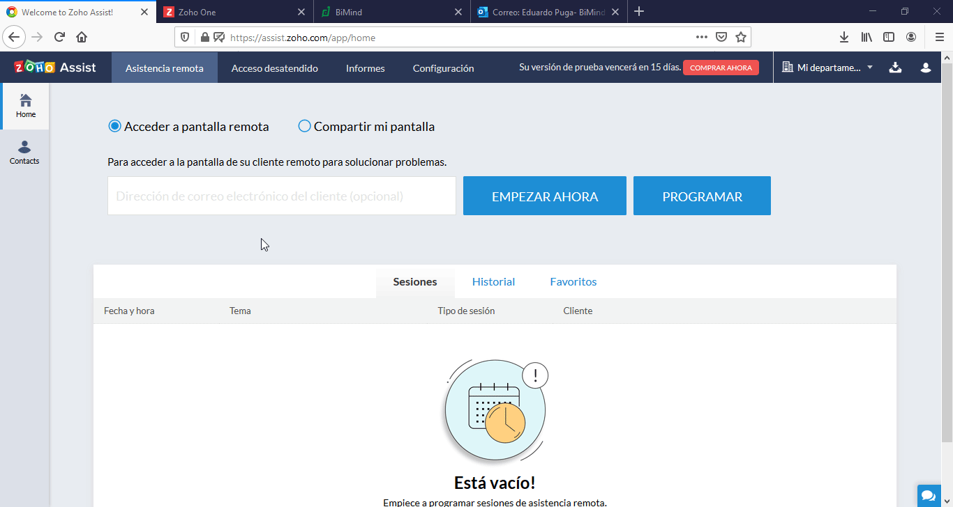This screenshot has height=507, width=953.
Task: Go back with the browser back arrow
Action: tap(14, 38)
